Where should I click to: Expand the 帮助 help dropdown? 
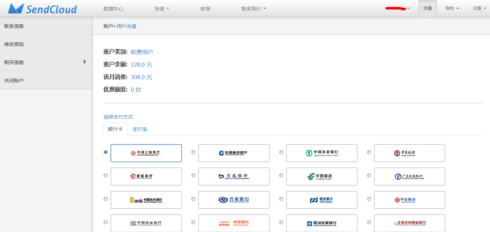[452, 8]
